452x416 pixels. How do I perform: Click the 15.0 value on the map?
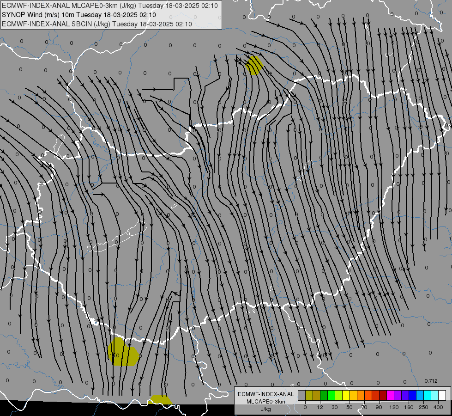tap(115, 355)
